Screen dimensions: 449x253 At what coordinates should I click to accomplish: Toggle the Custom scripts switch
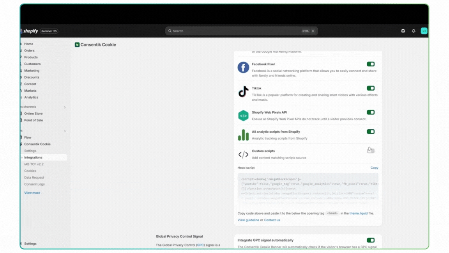point(370,151)
